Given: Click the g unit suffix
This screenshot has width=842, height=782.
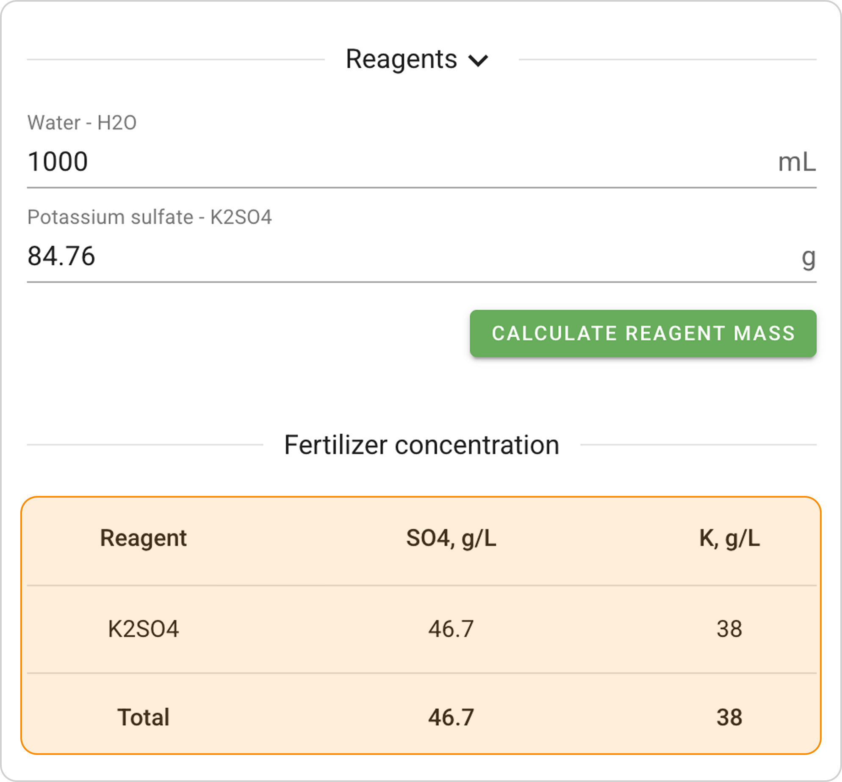Looking at the screenshot, I should pyautogui.click(x=808, y=256).
